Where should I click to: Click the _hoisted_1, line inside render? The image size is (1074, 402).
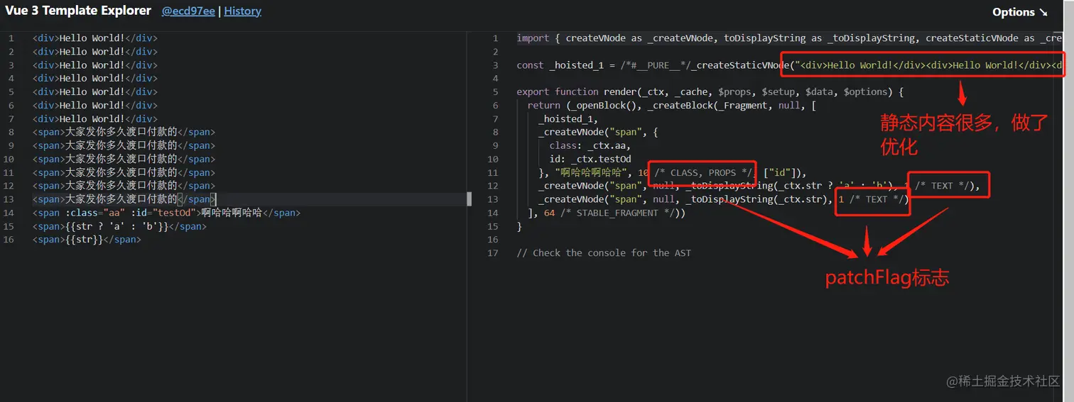coord(568,118)
